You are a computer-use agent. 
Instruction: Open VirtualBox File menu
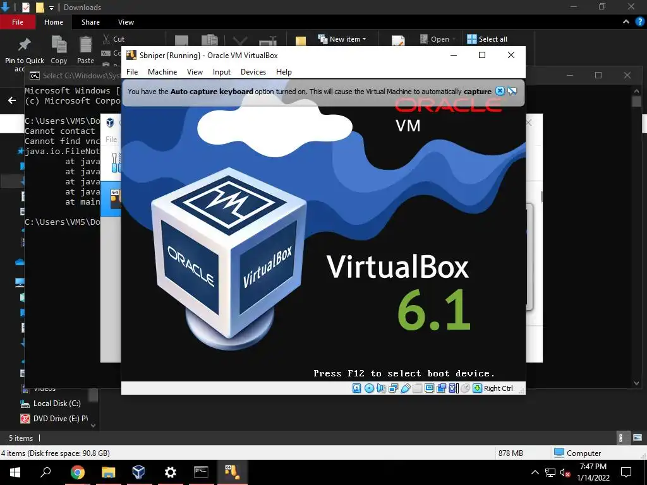(132, 72)
